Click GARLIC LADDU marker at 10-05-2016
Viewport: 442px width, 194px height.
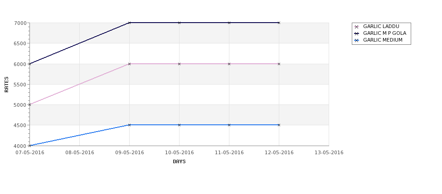click(x=179, y=64)
